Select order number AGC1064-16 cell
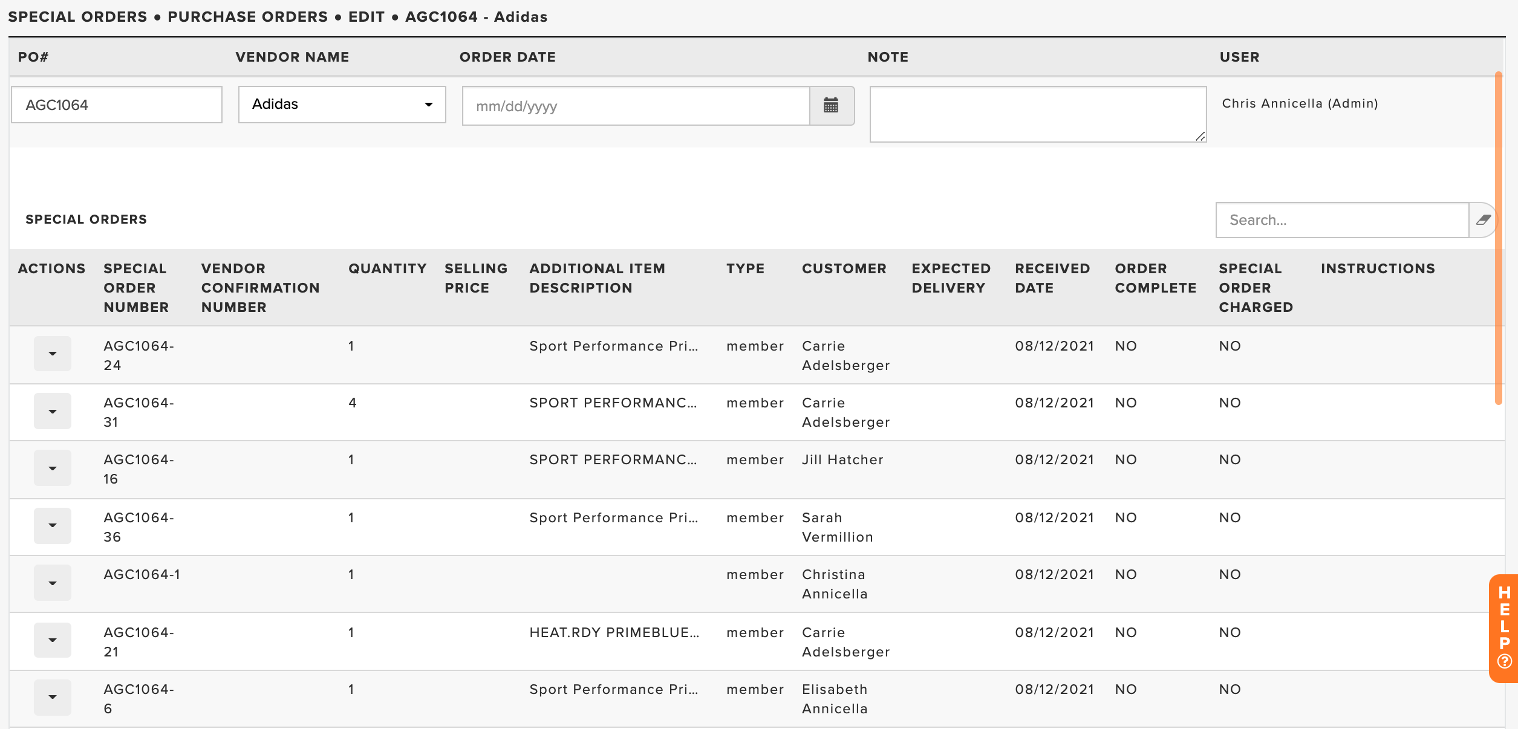This screenshot has height=729, width=1518. coord(138,469)
